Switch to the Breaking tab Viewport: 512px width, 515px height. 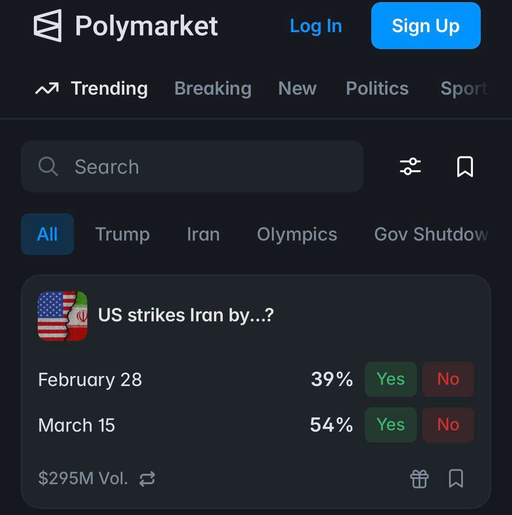[x=213, y=89]
